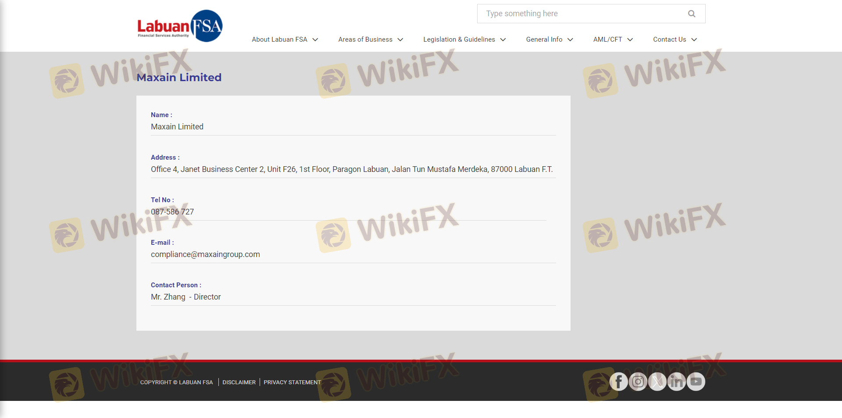The width and height of the screenshot is (842, 418).
Task: Open the Facebook social icon
Action: pyautogui.click(x=619, y=382)
